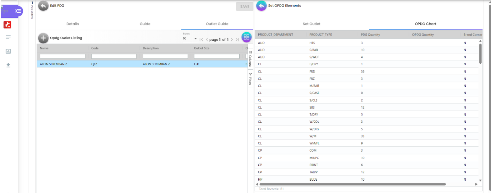Viewport: 491px width, 193px height.
Task: Click the upload icon in sidebar
Action: tap(8, 65)
